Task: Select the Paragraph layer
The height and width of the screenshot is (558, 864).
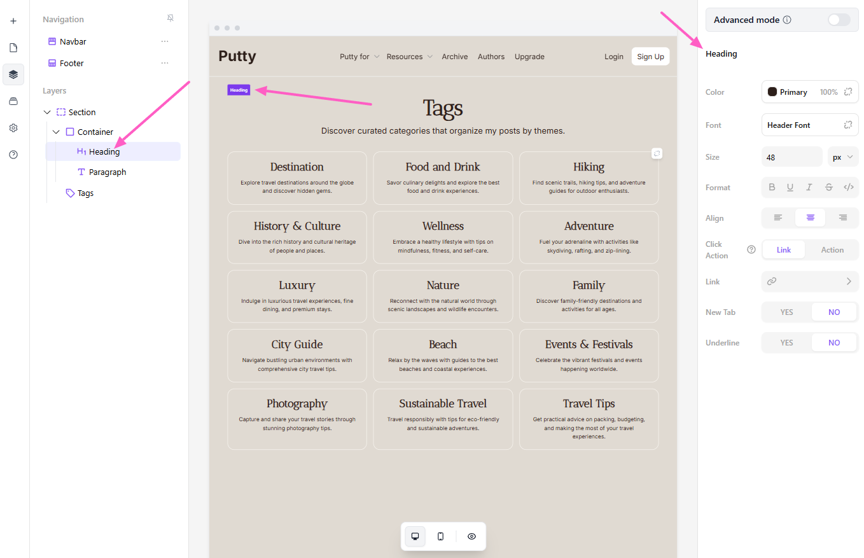Action: click(x=107, y=172)
